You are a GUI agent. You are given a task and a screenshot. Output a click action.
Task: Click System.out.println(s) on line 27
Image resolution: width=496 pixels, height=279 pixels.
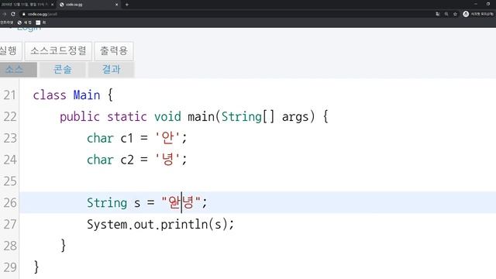157,224
